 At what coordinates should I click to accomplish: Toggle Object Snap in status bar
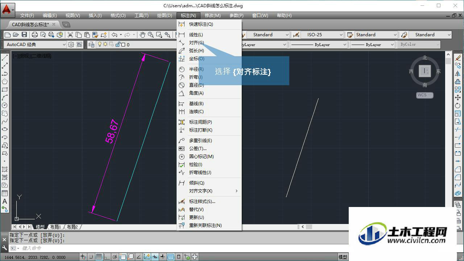tap(123, 257)
